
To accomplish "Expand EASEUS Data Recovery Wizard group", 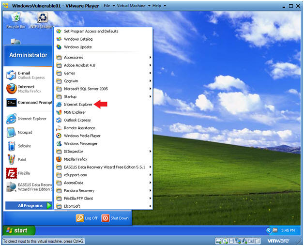I will click(x=104, y=167).
